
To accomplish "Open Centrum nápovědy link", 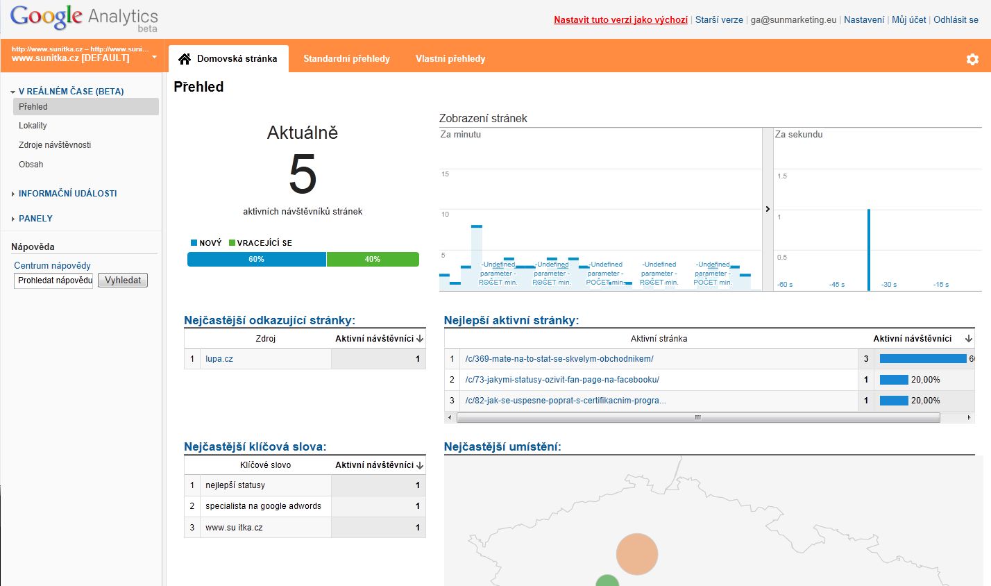I will pos(52,266).
